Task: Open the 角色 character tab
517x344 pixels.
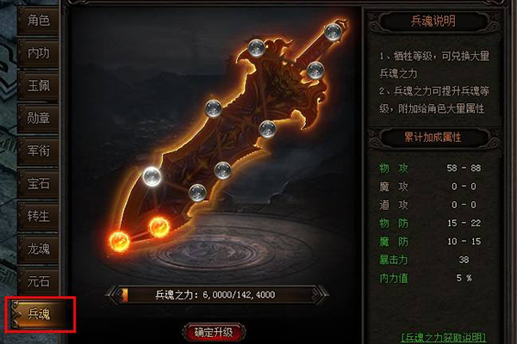Action: pos(38,21)
